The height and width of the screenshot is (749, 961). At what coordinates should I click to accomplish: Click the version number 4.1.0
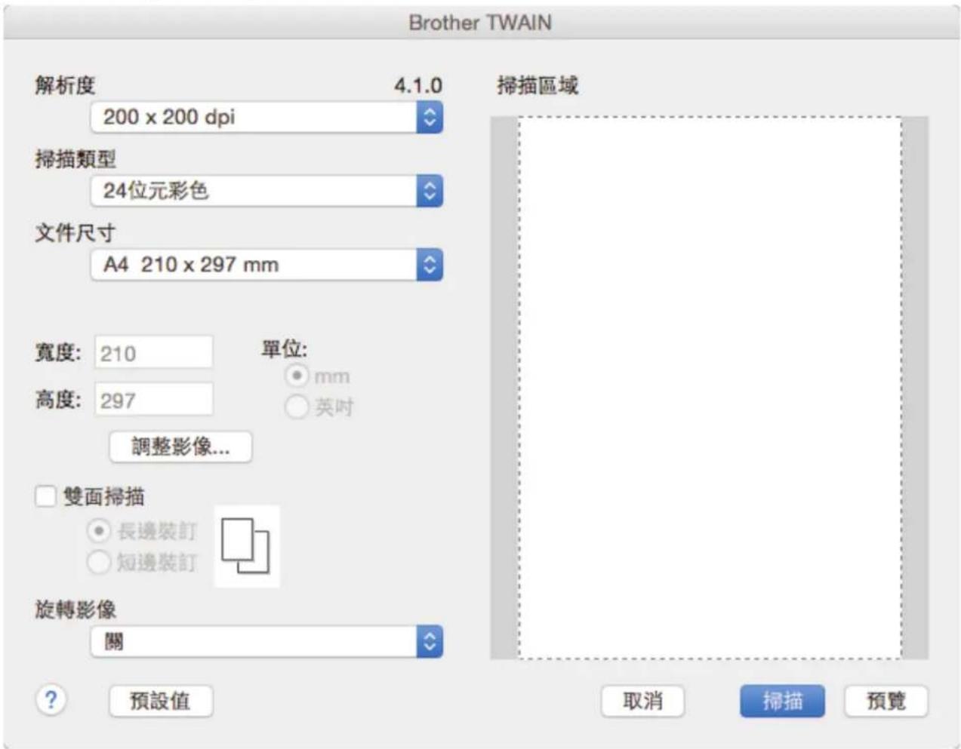[x=418, y=85]
